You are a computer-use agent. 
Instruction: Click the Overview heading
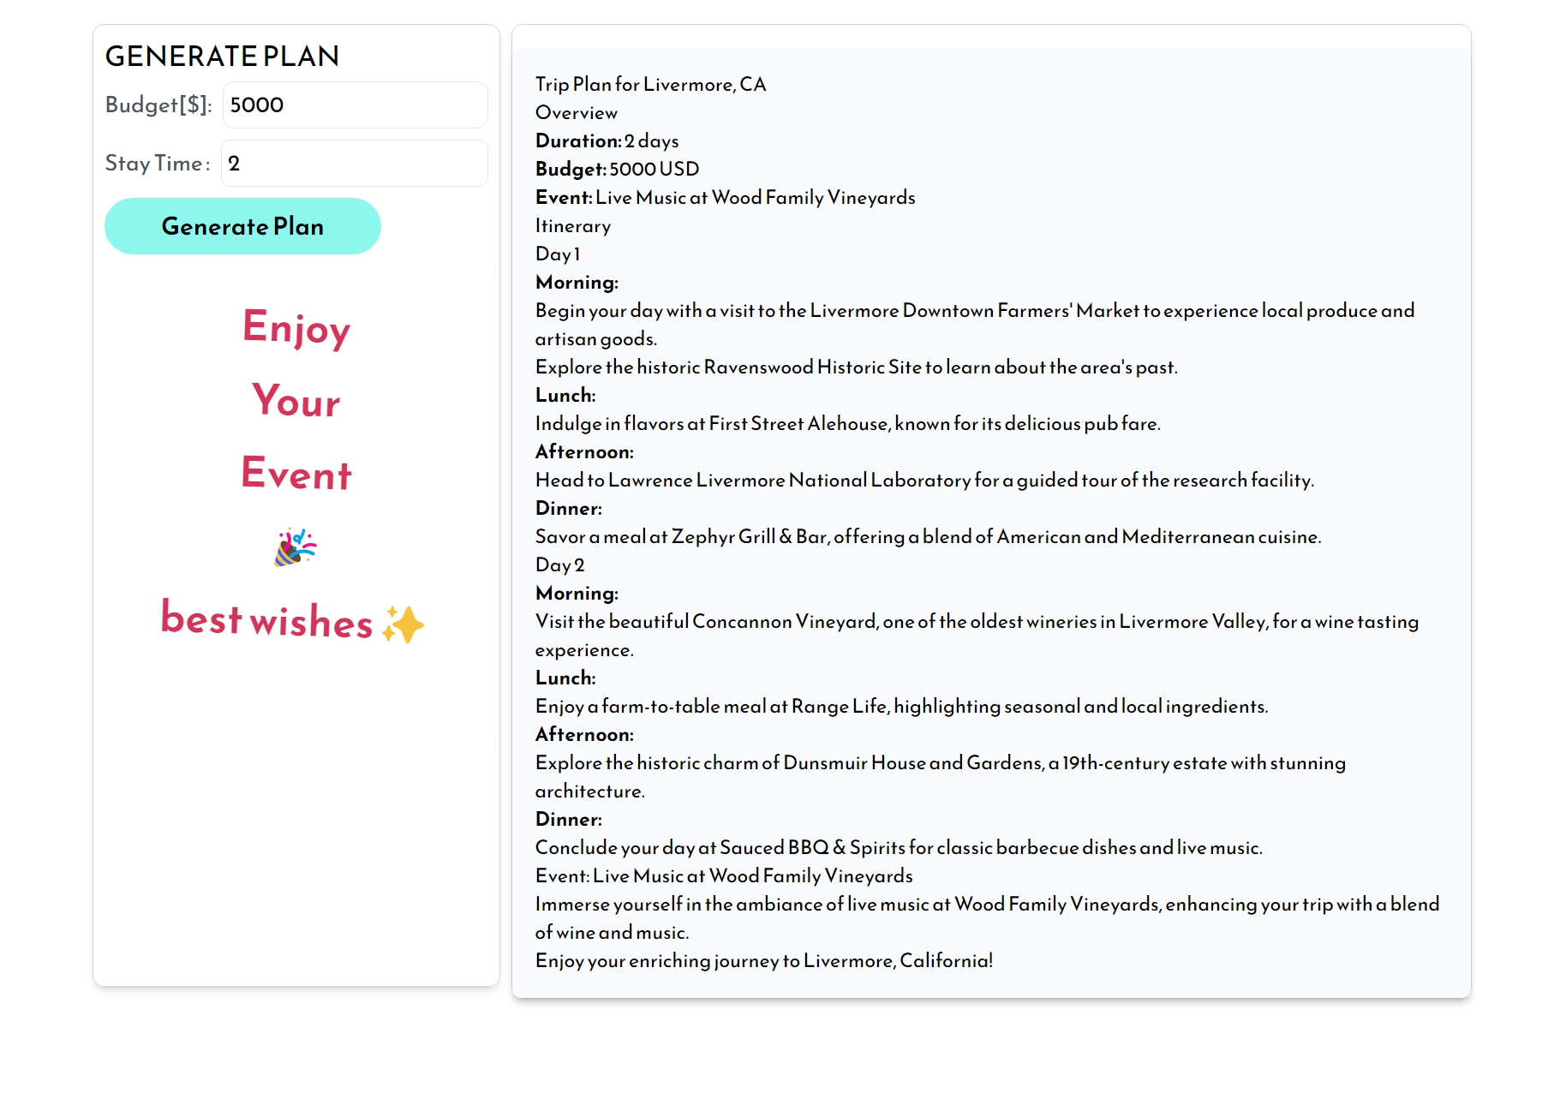(577, 112)
